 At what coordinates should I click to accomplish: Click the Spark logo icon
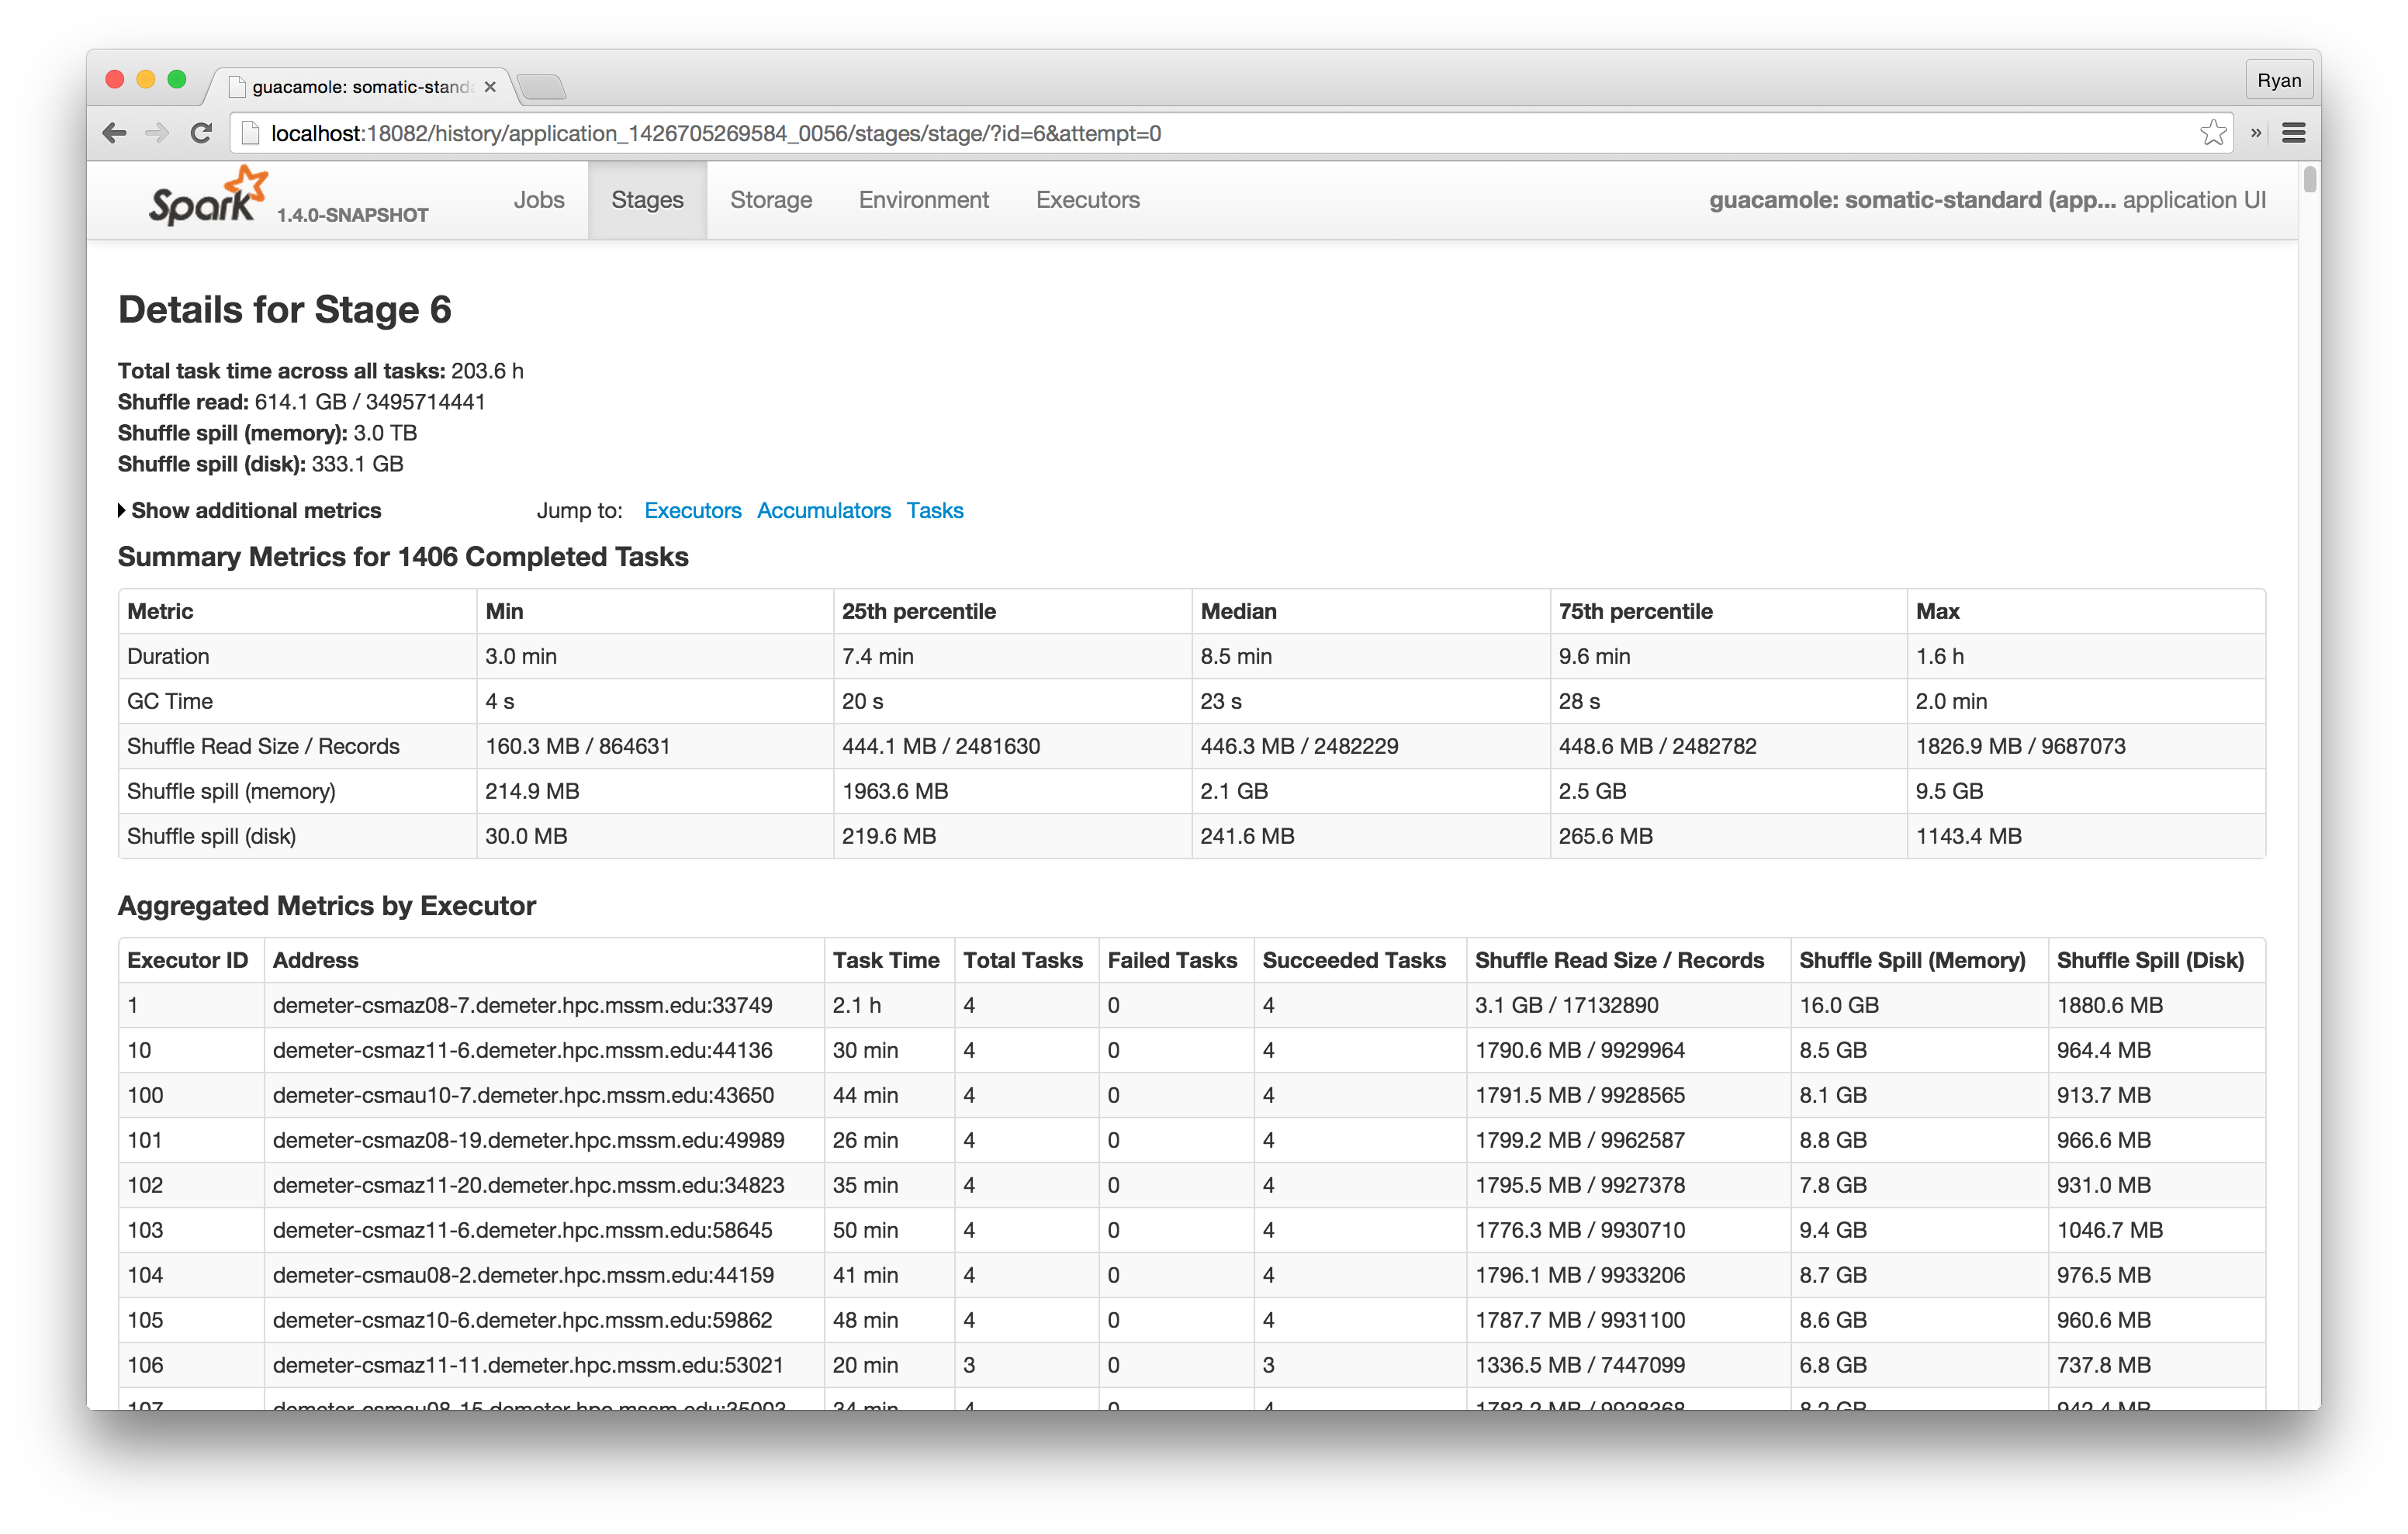(208, 198)
